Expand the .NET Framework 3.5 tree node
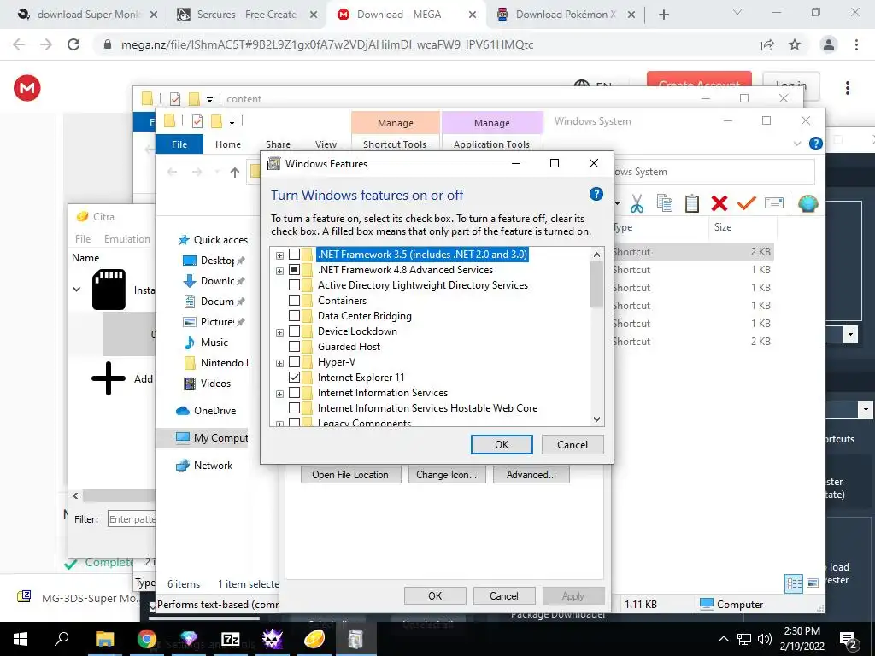This screenshot has width=875, height=656. (279, 255)
